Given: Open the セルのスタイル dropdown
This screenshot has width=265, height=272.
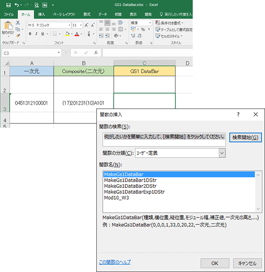Looking at the screenshot, I should point(169,36).
